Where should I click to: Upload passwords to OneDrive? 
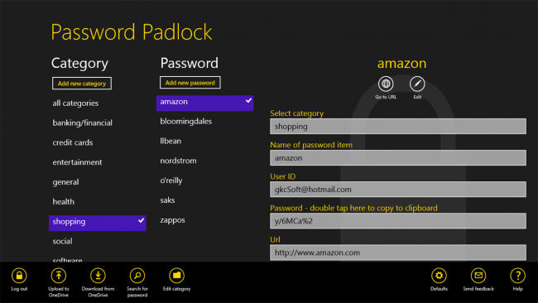click(59, 276)
